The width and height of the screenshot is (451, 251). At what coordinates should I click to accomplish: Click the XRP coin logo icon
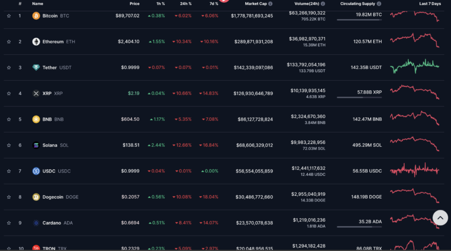[x=36, y=94]
